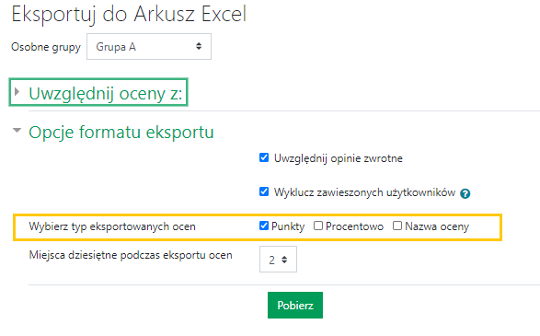540x336 pixels.
Task: Uncheck the Punkty grade type checkbox
Action: pyautogui.click(x=264, y=226)
